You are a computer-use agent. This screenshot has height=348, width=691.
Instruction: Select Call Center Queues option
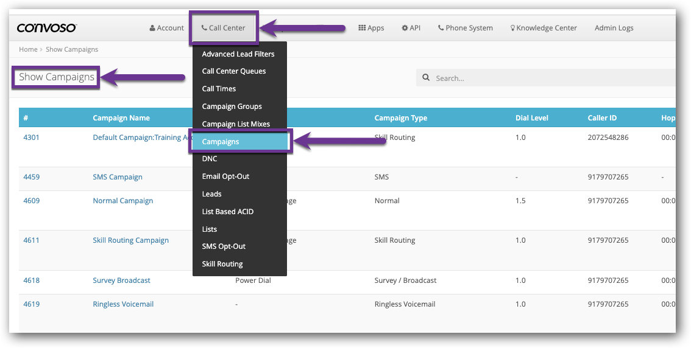[234, 71]
